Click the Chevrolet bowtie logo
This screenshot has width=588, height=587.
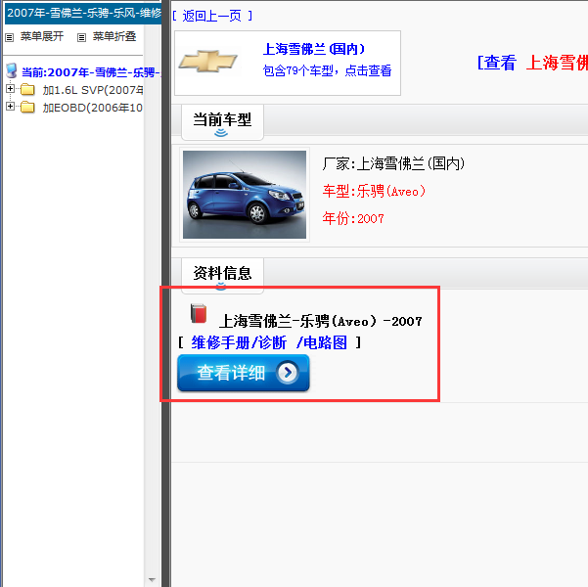pos(208,61)
